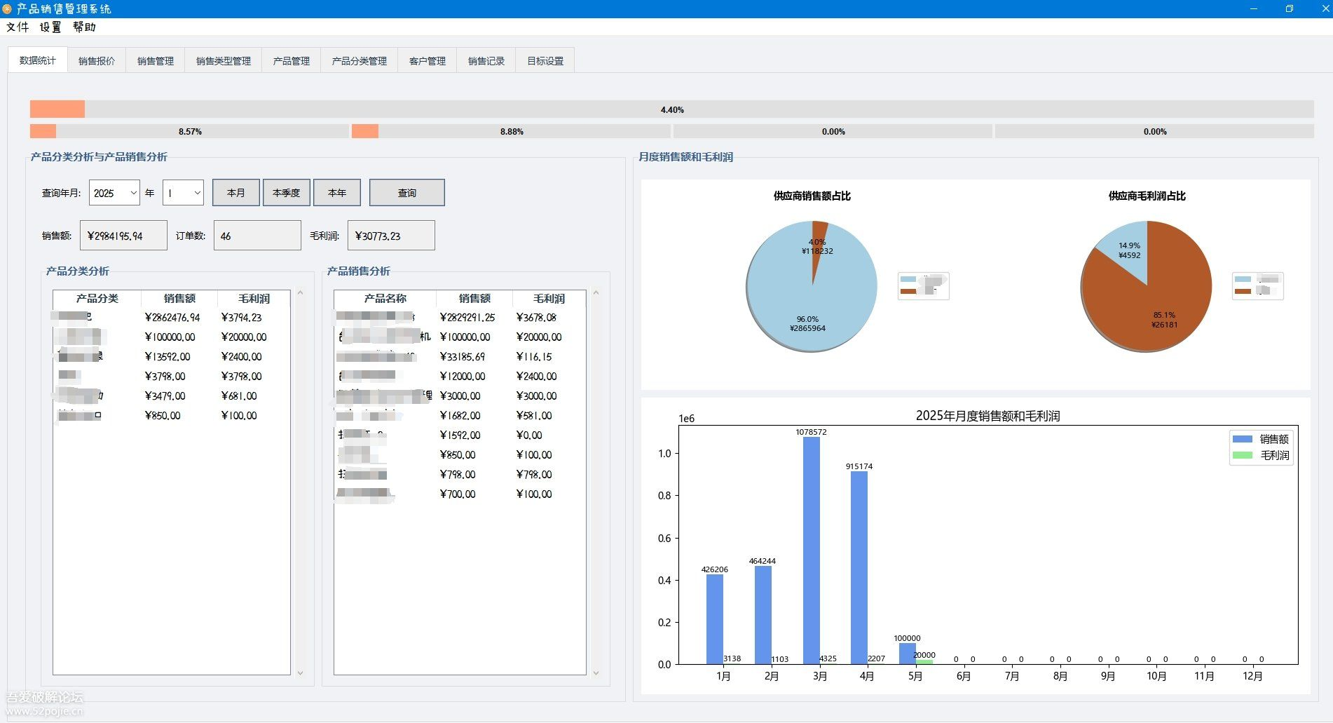
Task: Click the app icon in title bar
Action: [x=7, y=9]
